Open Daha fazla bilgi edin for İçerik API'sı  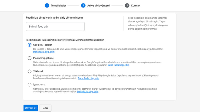click(88, 92)
